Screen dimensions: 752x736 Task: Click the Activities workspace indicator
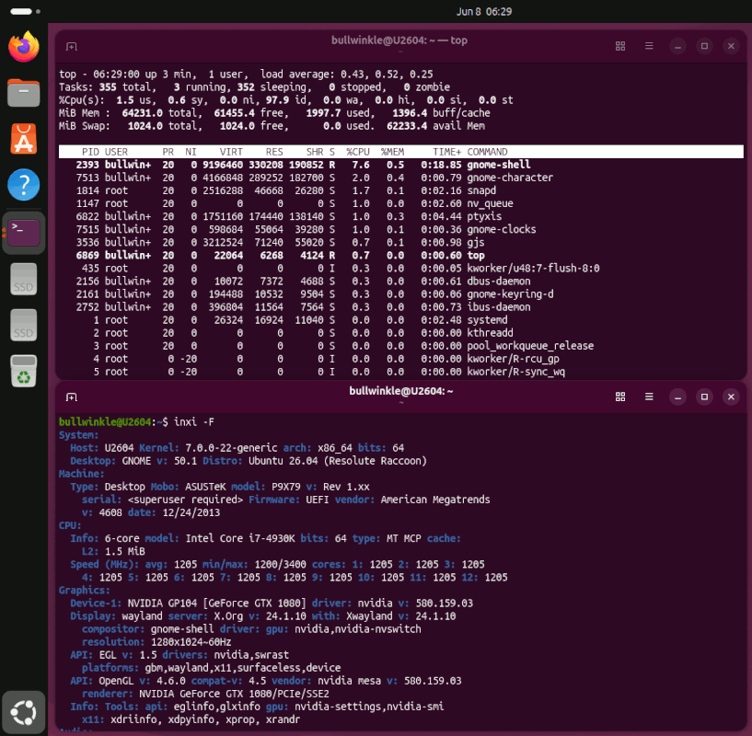[26, 12]
